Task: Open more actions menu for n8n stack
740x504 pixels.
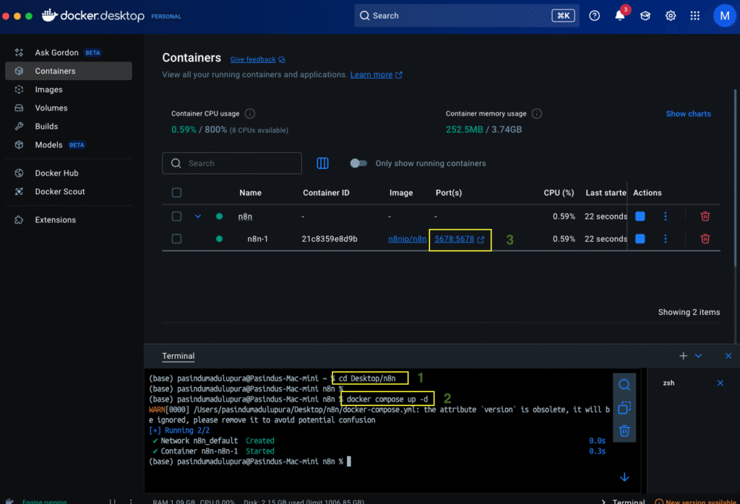Action: coord(666,217)
